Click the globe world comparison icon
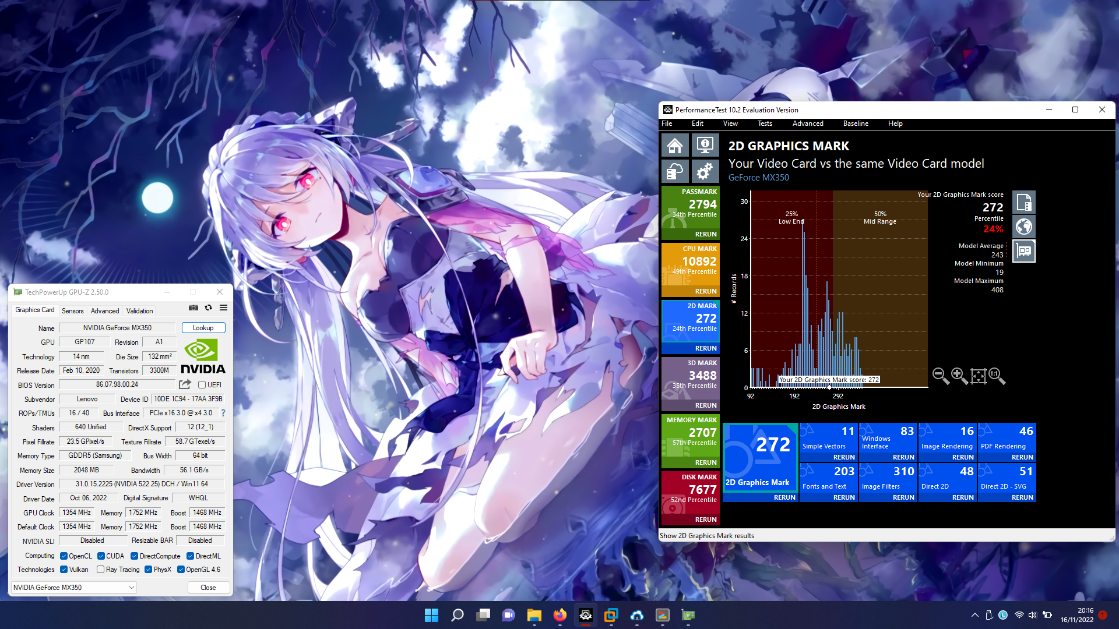 1024,227
